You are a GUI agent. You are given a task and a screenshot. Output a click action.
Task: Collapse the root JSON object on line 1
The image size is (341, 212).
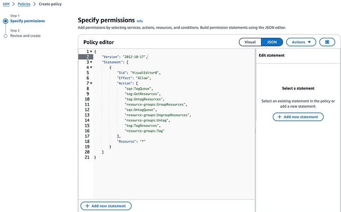tap(91, 51)
